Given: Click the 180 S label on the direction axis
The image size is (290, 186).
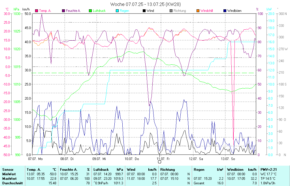Looking at the screenshot, I should [x=283, y=84].
